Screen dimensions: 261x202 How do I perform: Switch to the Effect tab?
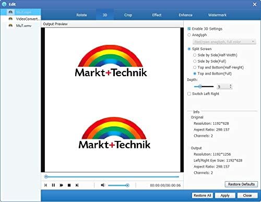click(x=157, y=15)
